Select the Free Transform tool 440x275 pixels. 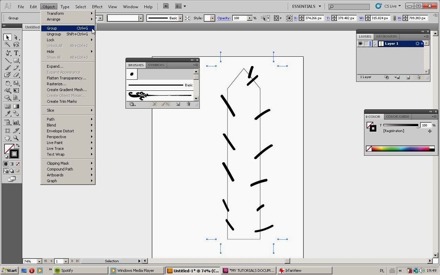click(16, 90)
